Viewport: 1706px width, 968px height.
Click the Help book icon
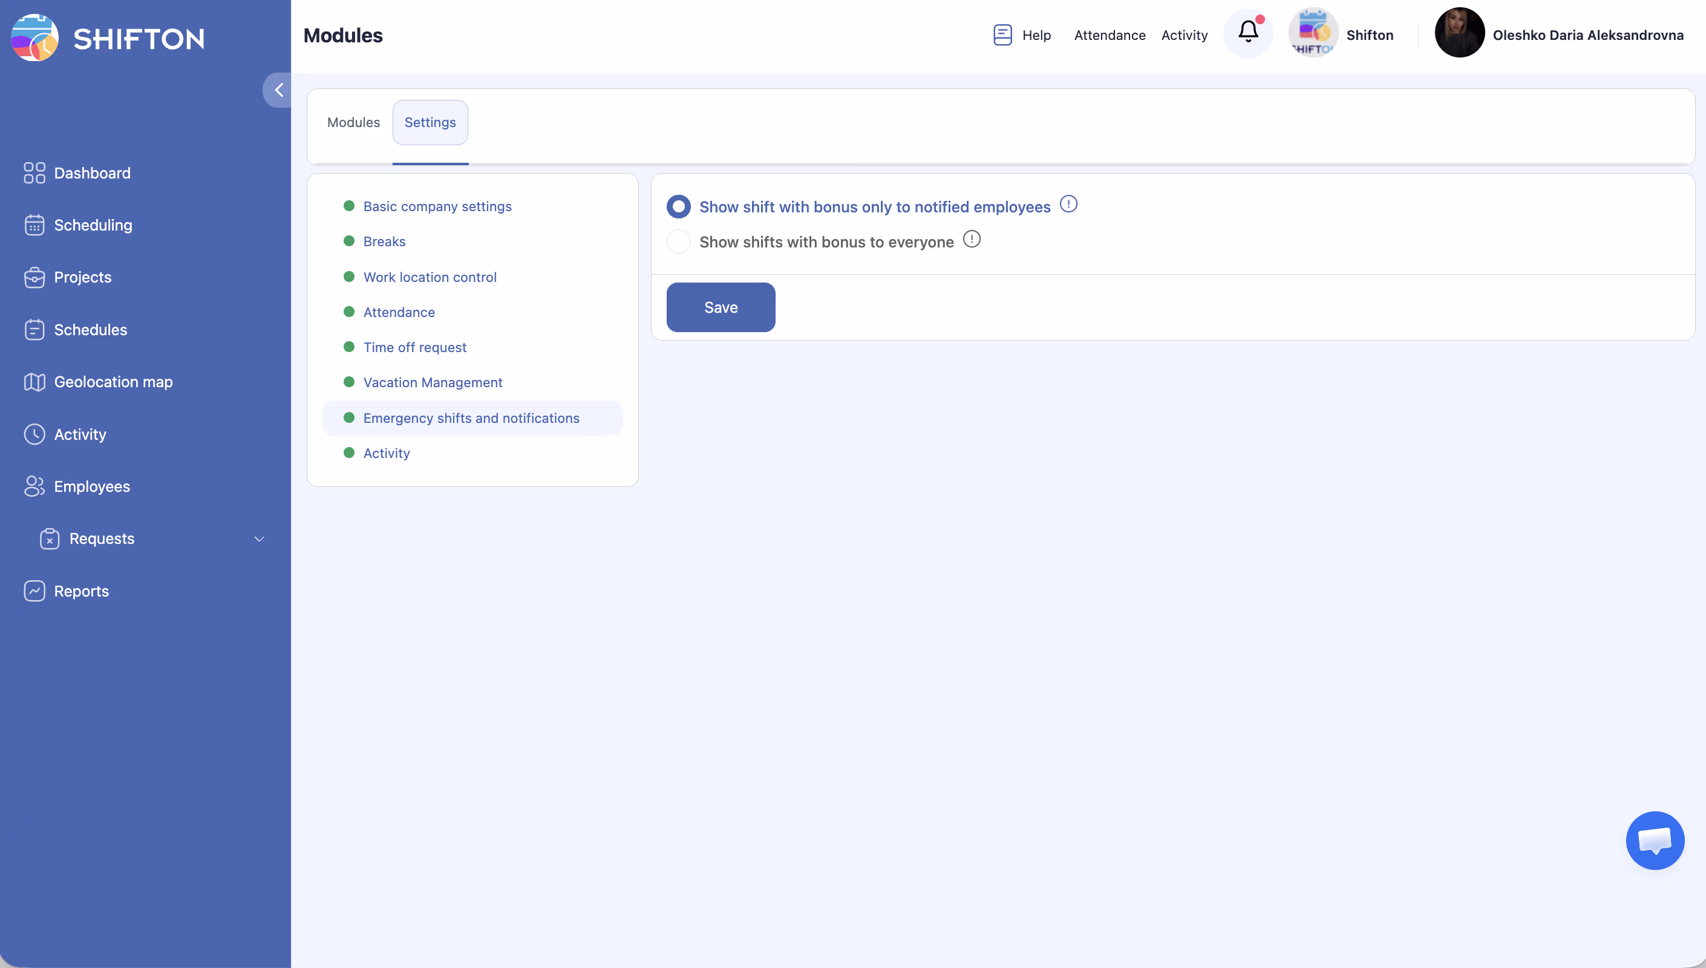1002,34
